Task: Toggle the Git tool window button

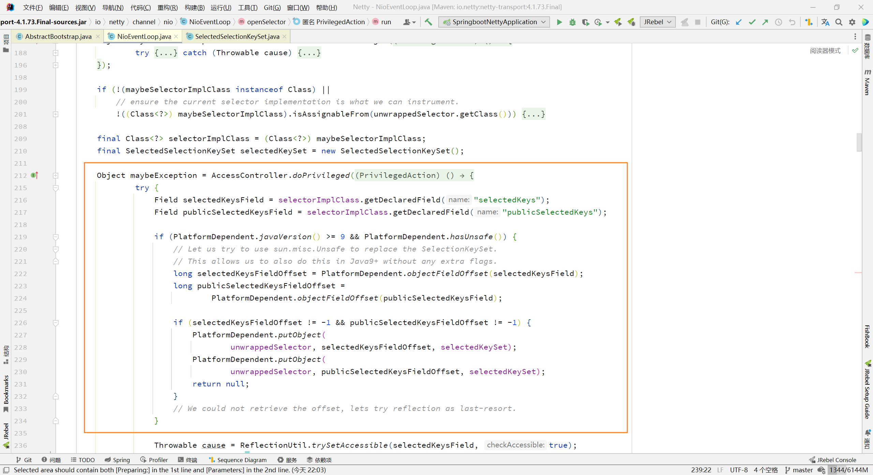Action: click(x=24, y=460)
